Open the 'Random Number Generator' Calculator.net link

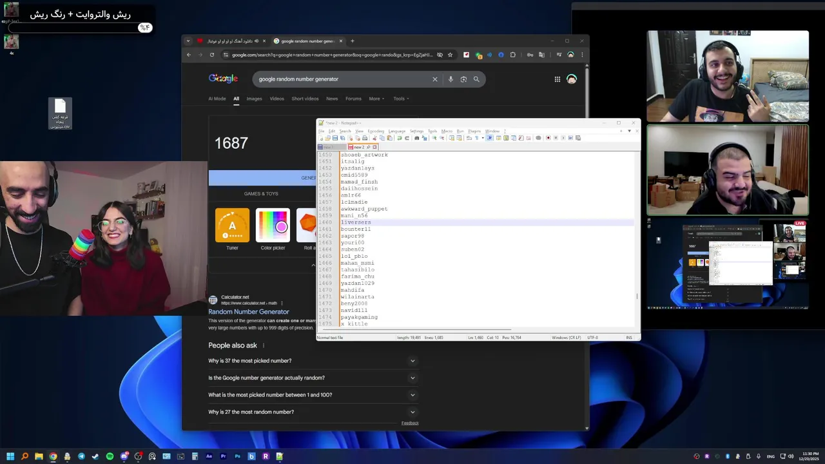(x=249, y=312)
